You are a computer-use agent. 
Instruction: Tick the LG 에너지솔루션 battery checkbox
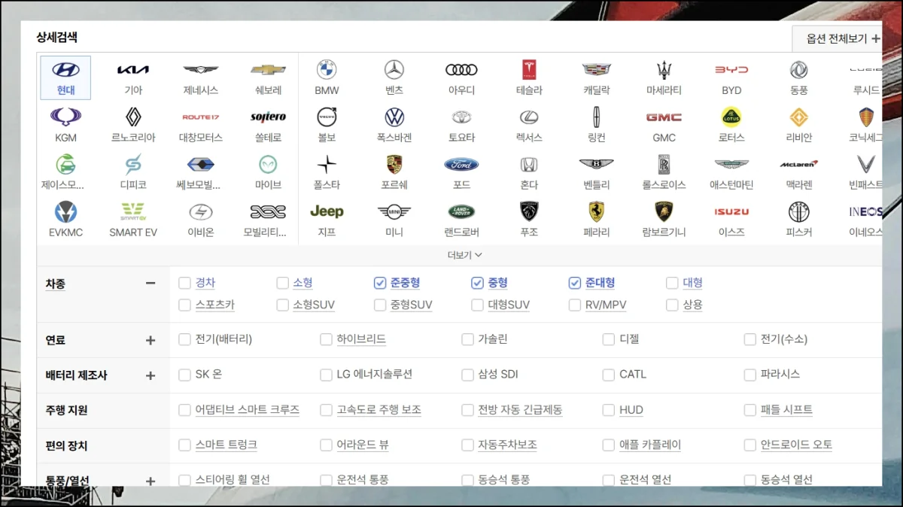point(326,375)
